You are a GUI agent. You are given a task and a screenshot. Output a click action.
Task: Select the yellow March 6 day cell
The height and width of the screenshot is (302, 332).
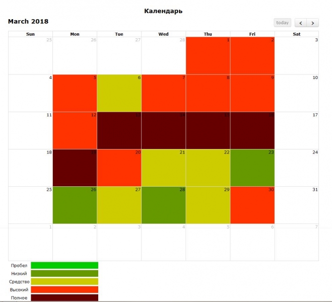119,93
